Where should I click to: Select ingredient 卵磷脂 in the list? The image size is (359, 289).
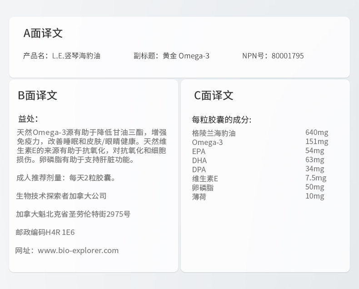tap(203, 188)
